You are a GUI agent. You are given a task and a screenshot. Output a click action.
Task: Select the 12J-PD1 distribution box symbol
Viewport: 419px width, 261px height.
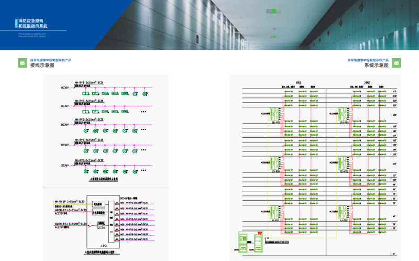[x=274, y=163]
